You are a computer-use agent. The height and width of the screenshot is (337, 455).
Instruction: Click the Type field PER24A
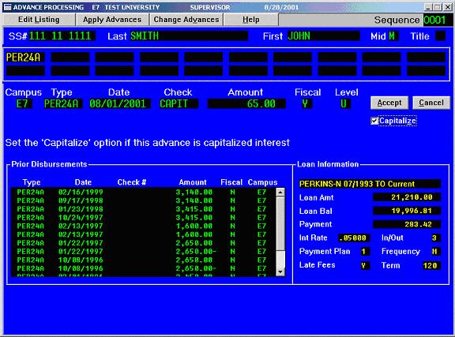coord(62,103)
